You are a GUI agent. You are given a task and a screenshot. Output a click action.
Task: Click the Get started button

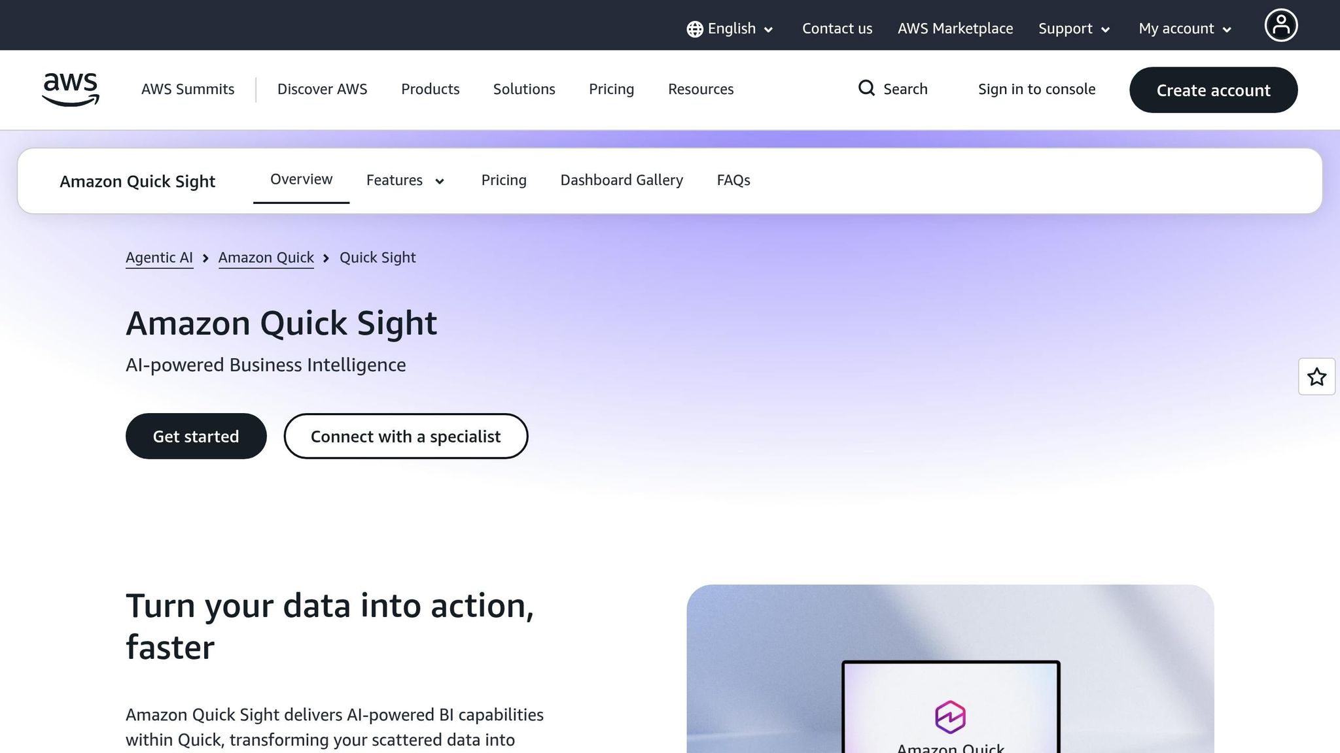click(196, 436)
